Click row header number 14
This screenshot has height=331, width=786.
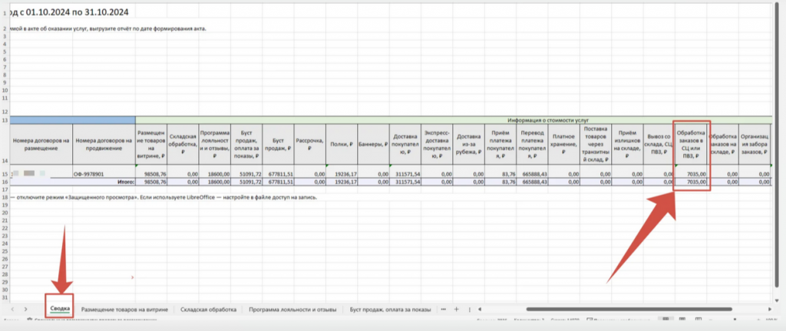click(5, 161)
